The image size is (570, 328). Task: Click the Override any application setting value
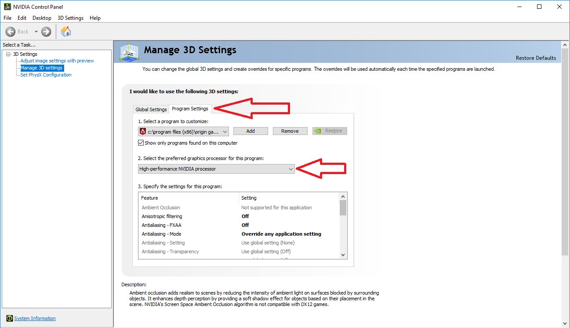(x=281, y=234)
